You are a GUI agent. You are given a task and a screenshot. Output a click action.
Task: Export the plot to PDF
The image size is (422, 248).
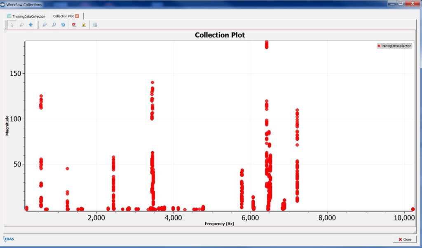pos(74,25)
